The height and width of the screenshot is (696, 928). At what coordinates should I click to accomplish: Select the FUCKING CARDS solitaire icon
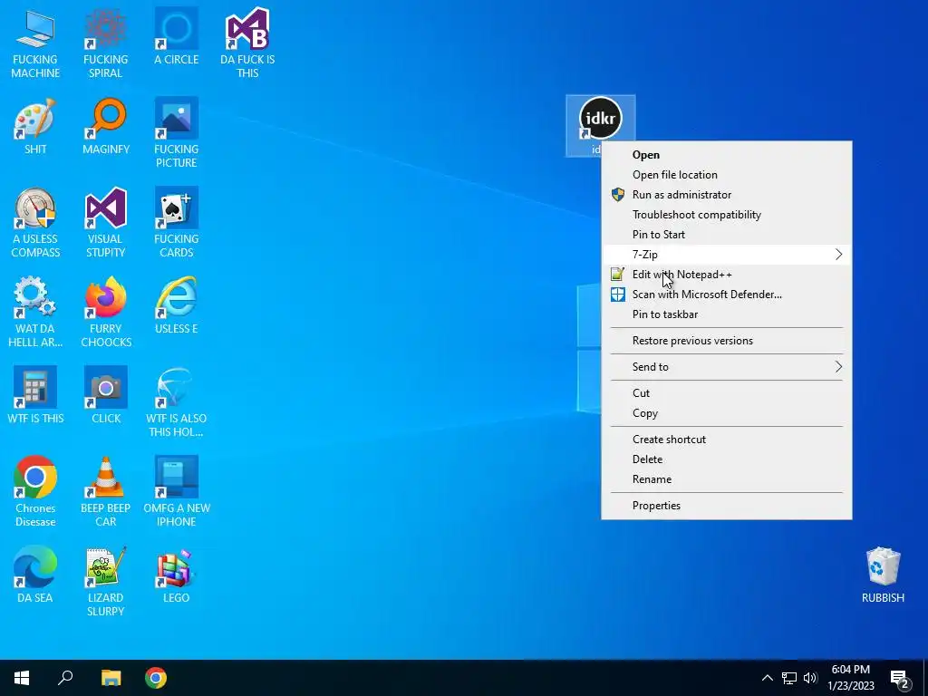177,209
